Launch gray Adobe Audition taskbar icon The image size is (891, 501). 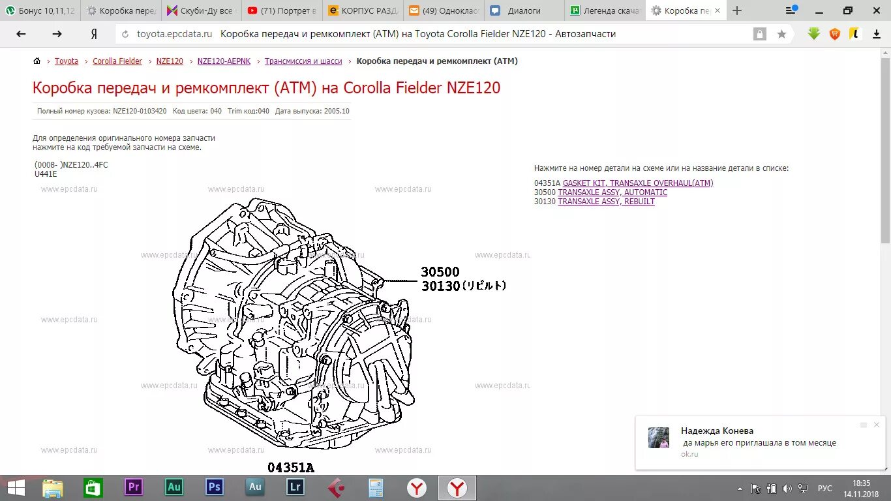[255, 487]
